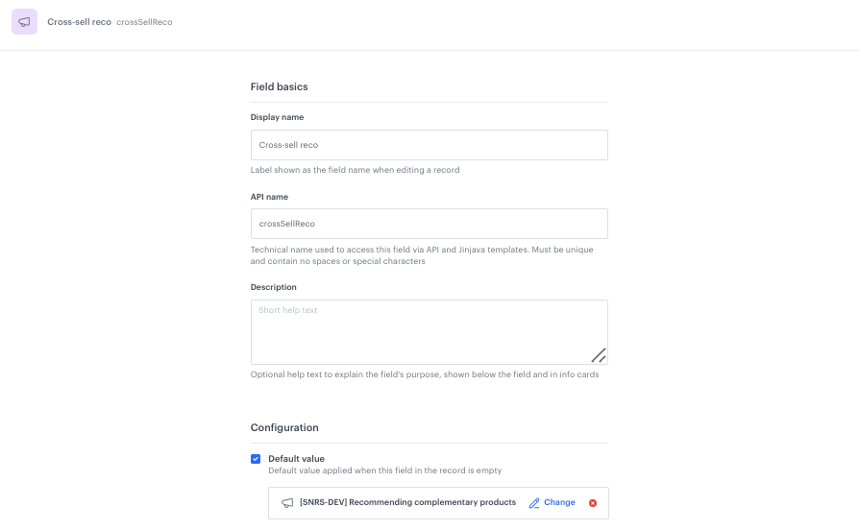Click the help text under Display name
This screenshot has width=859, height=530.
pos(355,170)
